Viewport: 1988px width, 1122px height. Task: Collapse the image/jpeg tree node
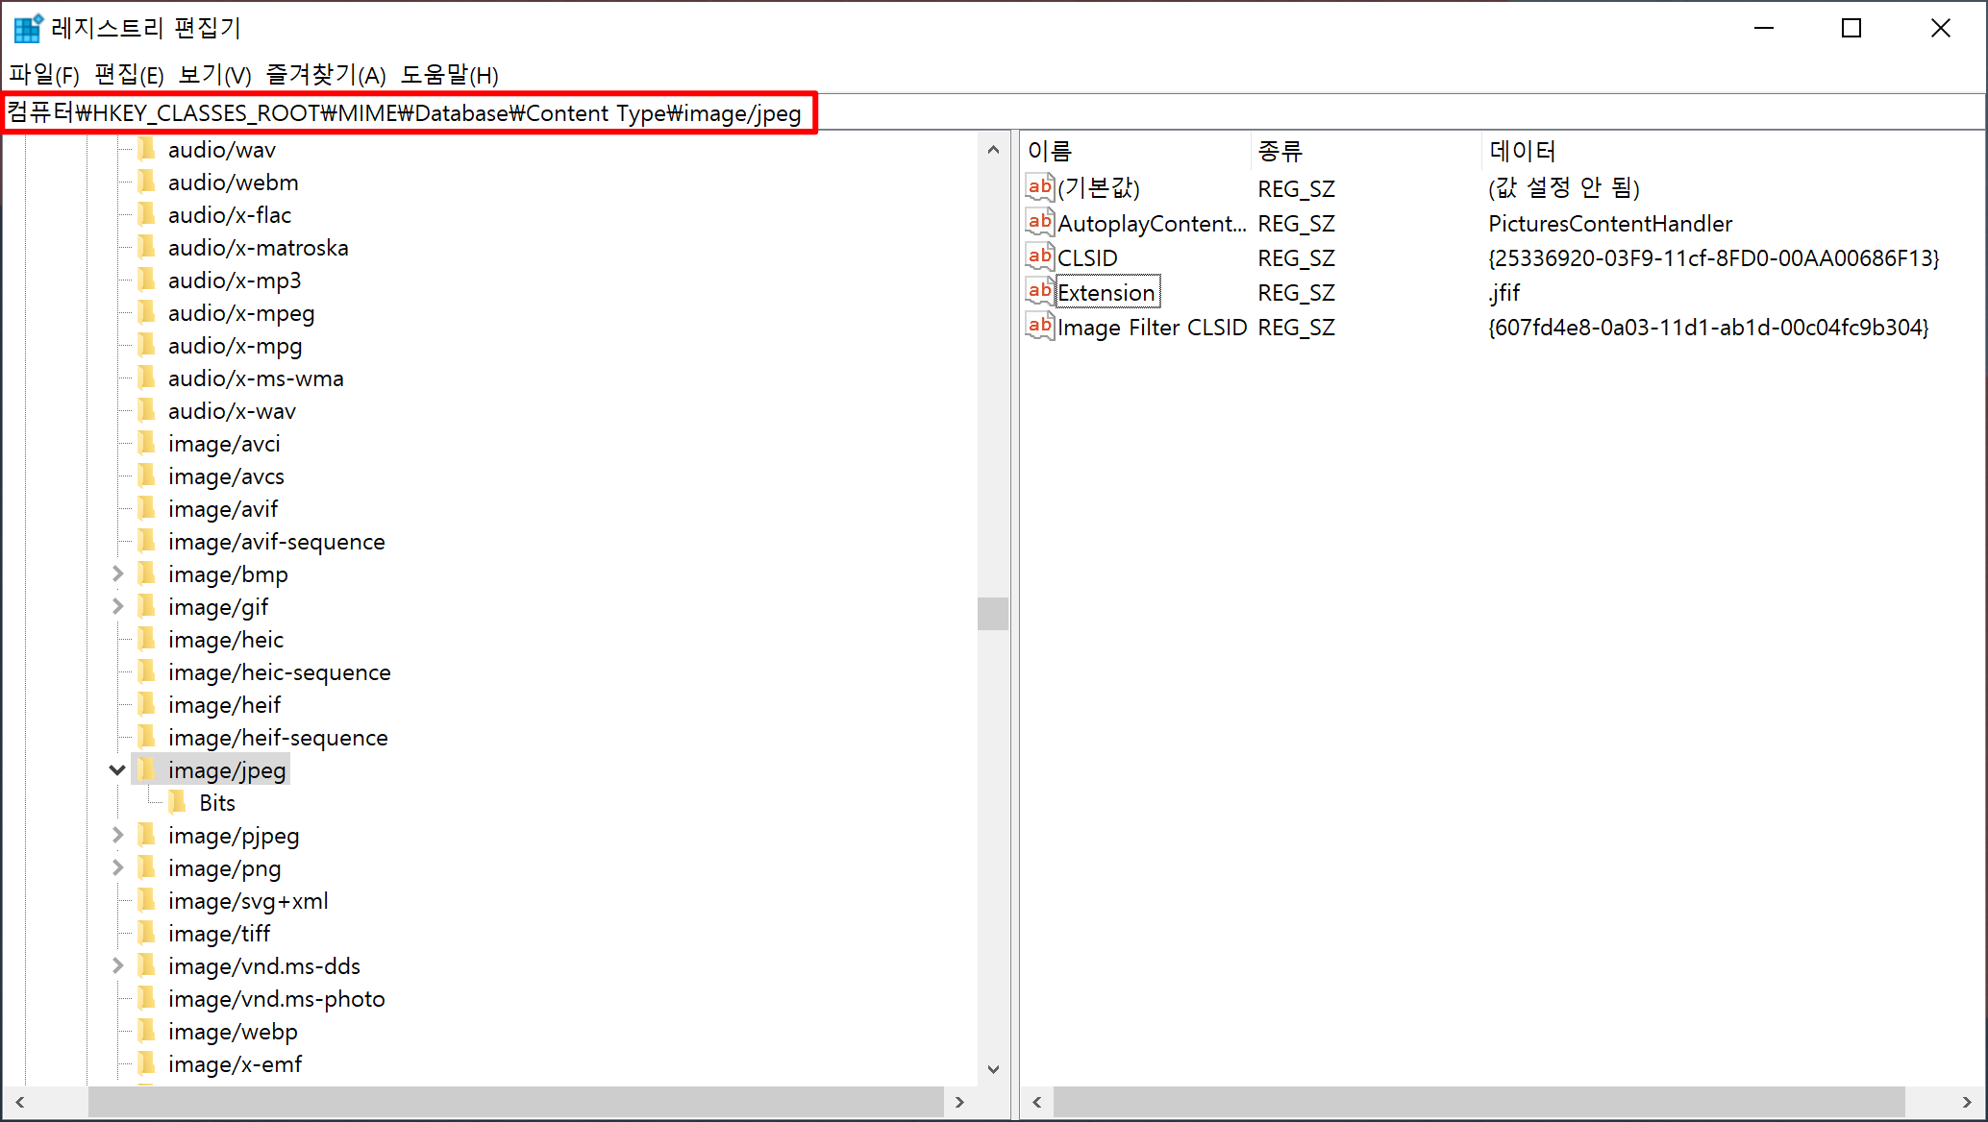coord(117,769)
